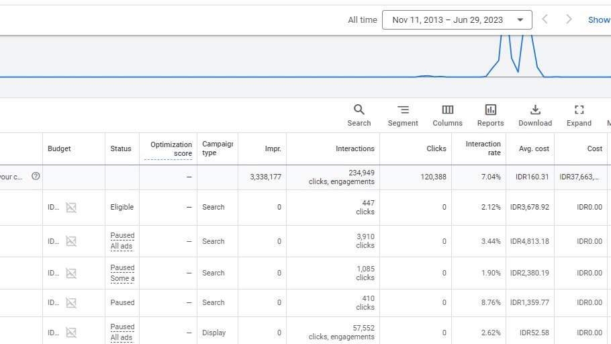This screenshot has height=344, width=611.
Task: Sort by the Cost column header
Action: pyautogui.click(x=595, y=148)
